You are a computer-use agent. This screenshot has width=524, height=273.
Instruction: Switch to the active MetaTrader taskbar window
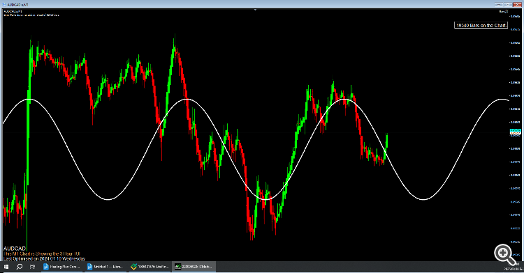pyautogui.click(x=194, y=267)
